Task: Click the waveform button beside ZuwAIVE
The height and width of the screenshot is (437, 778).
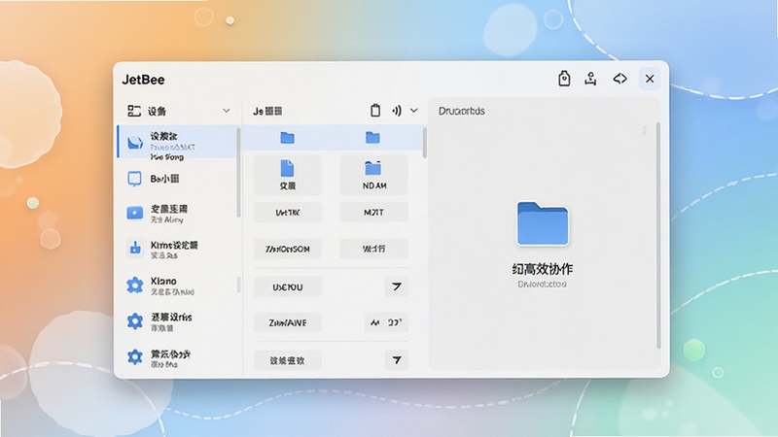Action: [x=386, y=322]
